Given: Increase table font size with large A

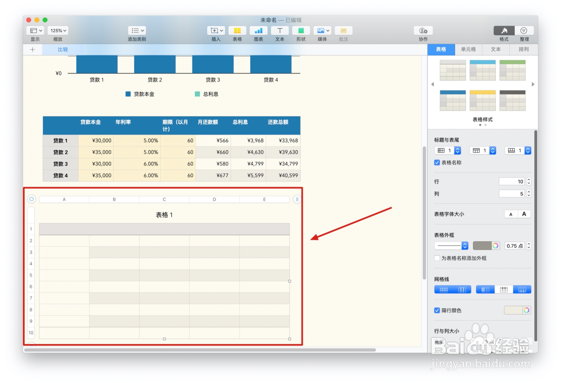Looking at the screenshot, I should pyautogui.click(x=524, y=214).
